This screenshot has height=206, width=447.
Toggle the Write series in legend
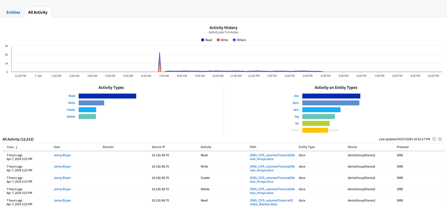coord(222,40)
